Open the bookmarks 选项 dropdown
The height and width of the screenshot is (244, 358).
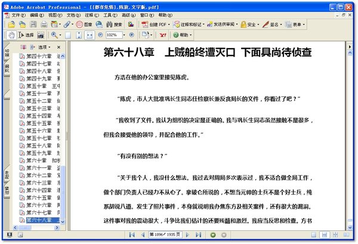pos(44,47)
